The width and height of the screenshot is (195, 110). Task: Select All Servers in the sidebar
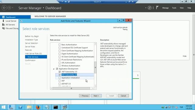coord(10,25)
